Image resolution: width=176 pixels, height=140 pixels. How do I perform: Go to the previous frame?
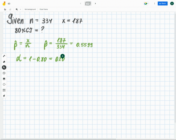(x=81, y=4)
